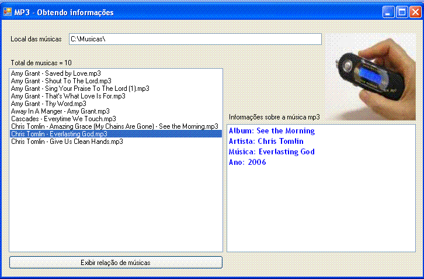Click the Total de musicas = 10 label

[41, 63]
